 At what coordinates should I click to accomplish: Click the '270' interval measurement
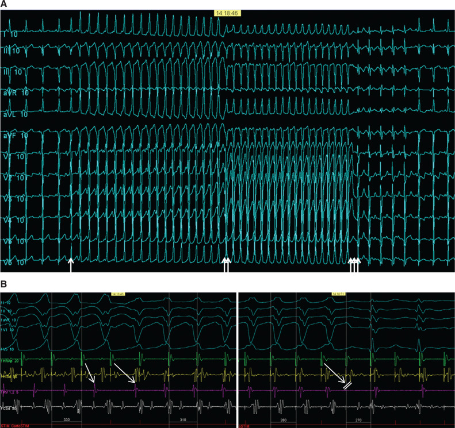(358, 420)
